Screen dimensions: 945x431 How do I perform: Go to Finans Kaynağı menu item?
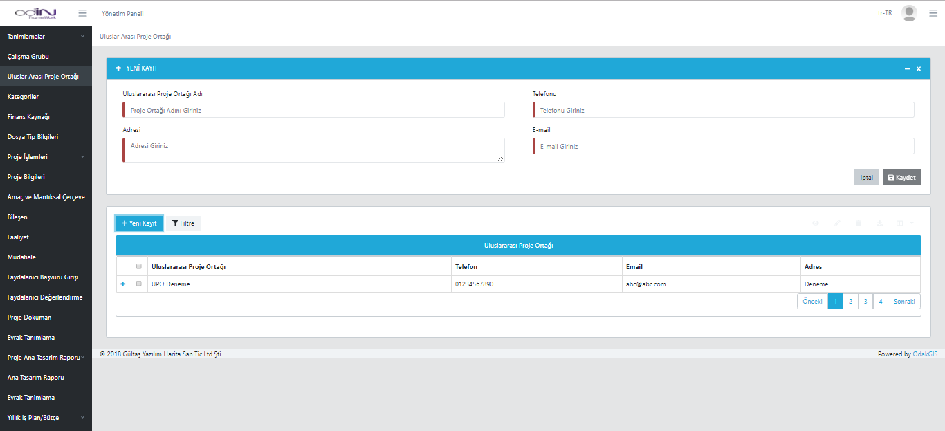(28, 116)
